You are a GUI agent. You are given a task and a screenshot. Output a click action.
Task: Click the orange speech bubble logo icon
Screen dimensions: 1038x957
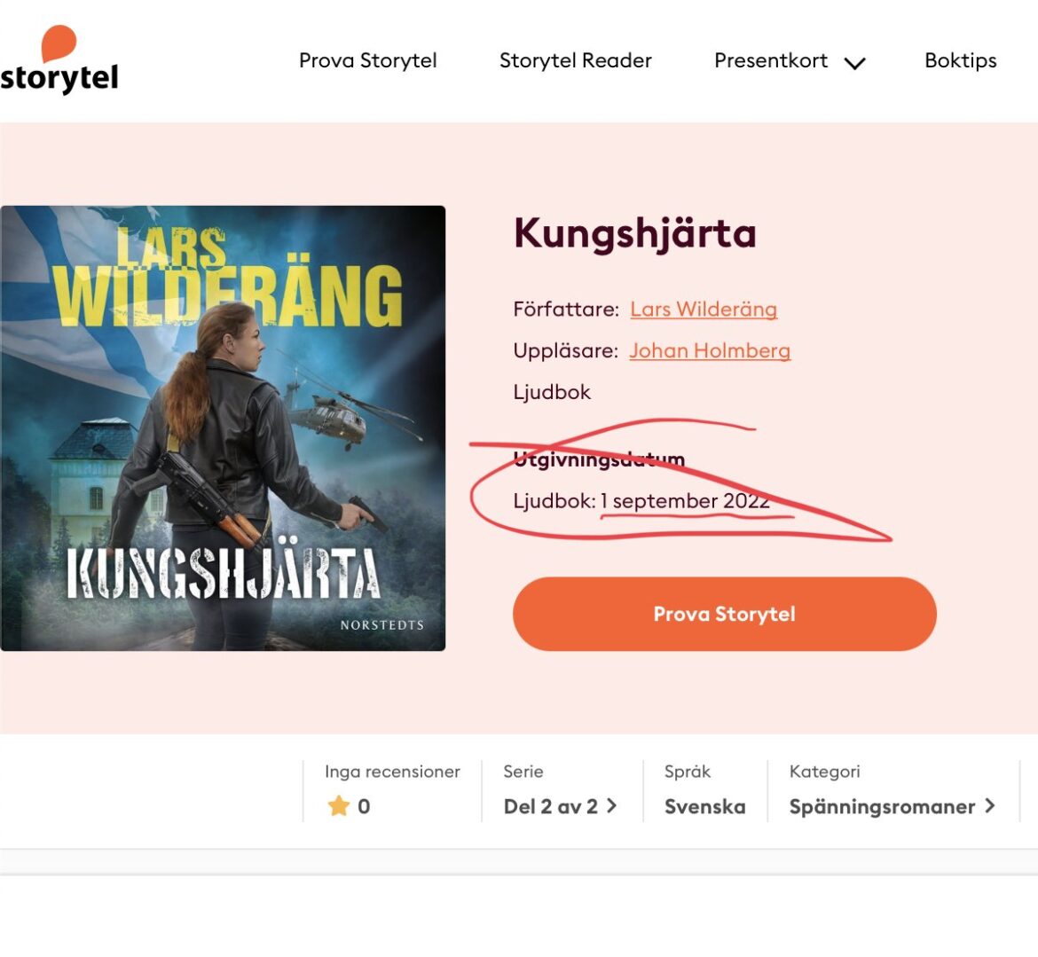coord(59,43)
